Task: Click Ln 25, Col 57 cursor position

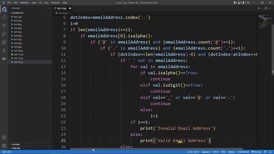Action: point(193,152)
